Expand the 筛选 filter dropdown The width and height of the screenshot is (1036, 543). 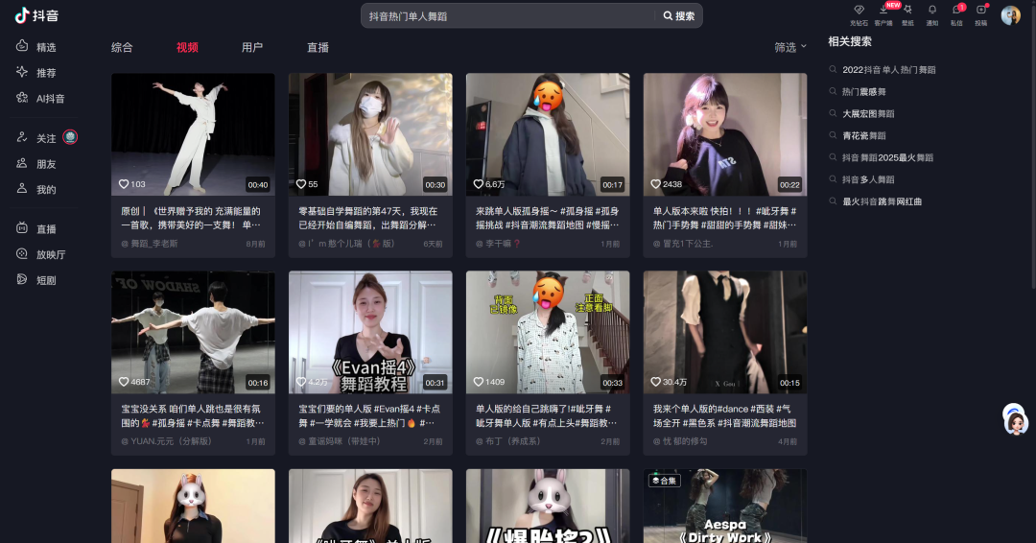790,48
